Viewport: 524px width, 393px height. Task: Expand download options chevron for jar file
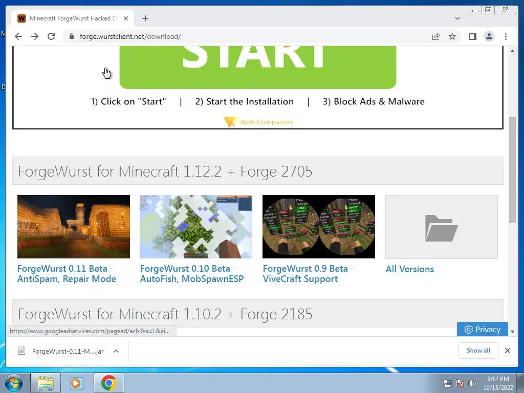pyautogui.click(x=116, y=351)
